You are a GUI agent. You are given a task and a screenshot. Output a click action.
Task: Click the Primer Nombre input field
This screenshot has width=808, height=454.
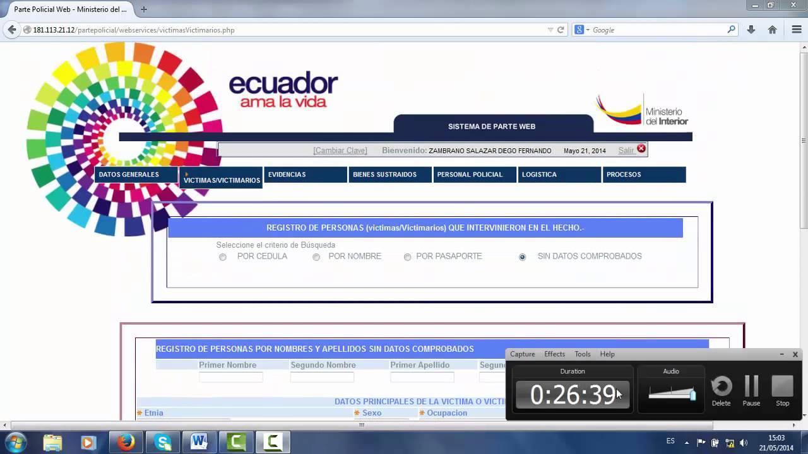230,377
